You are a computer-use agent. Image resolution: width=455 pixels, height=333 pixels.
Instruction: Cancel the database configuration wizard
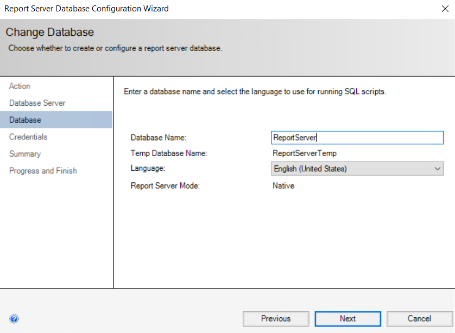(419, 319)
